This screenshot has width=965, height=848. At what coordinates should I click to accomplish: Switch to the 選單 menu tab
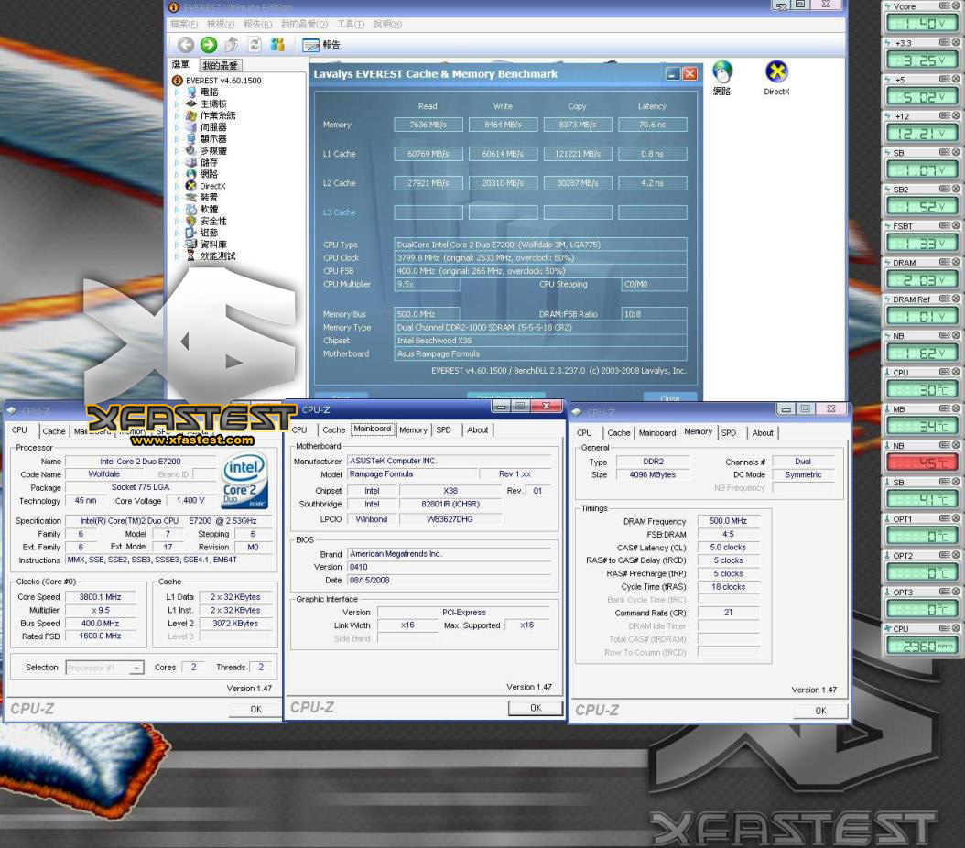click(x=181, y=65)
